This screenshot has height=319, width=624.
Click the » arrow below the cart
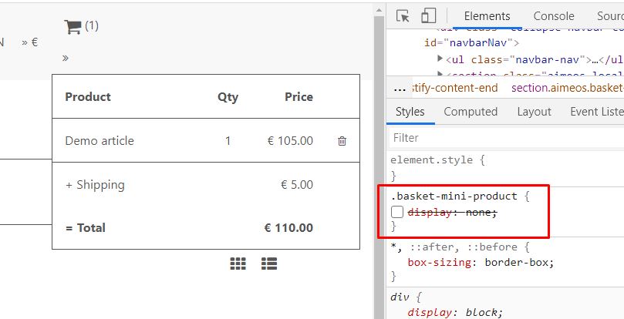click(66, 59)
